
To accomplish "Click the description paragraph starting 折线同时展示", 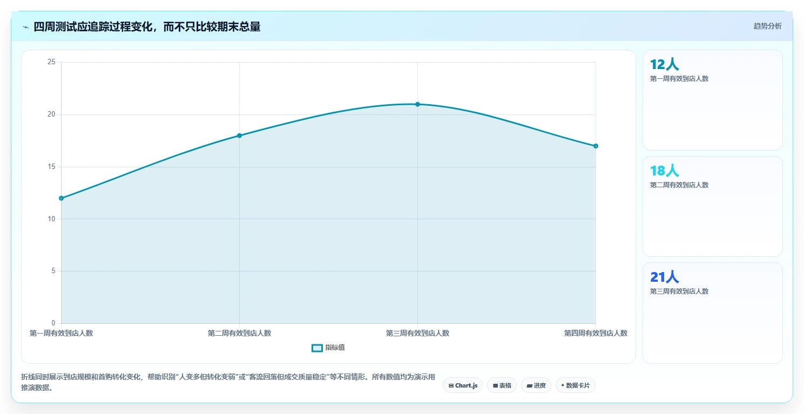I will (228, 382).
